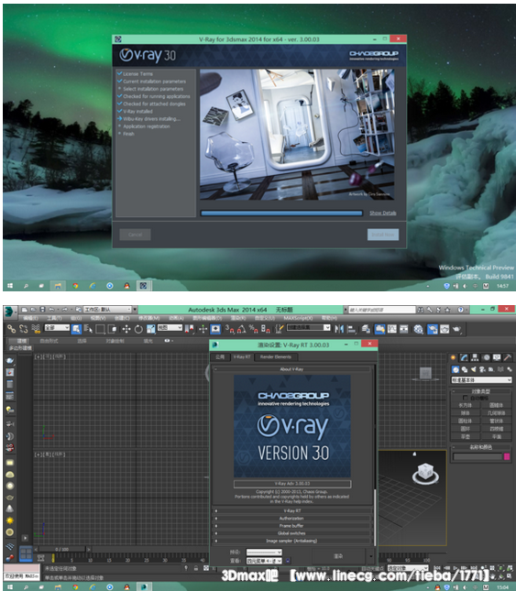Switch to the Render Elements tab
The width and height of the screenshot is (516, 591).
[x=276, y=357]
